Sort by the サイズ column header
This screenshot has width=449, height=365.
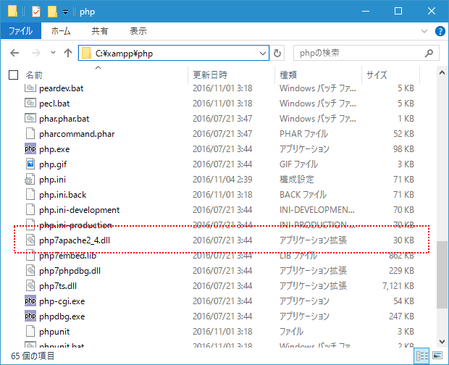point(377,75)
